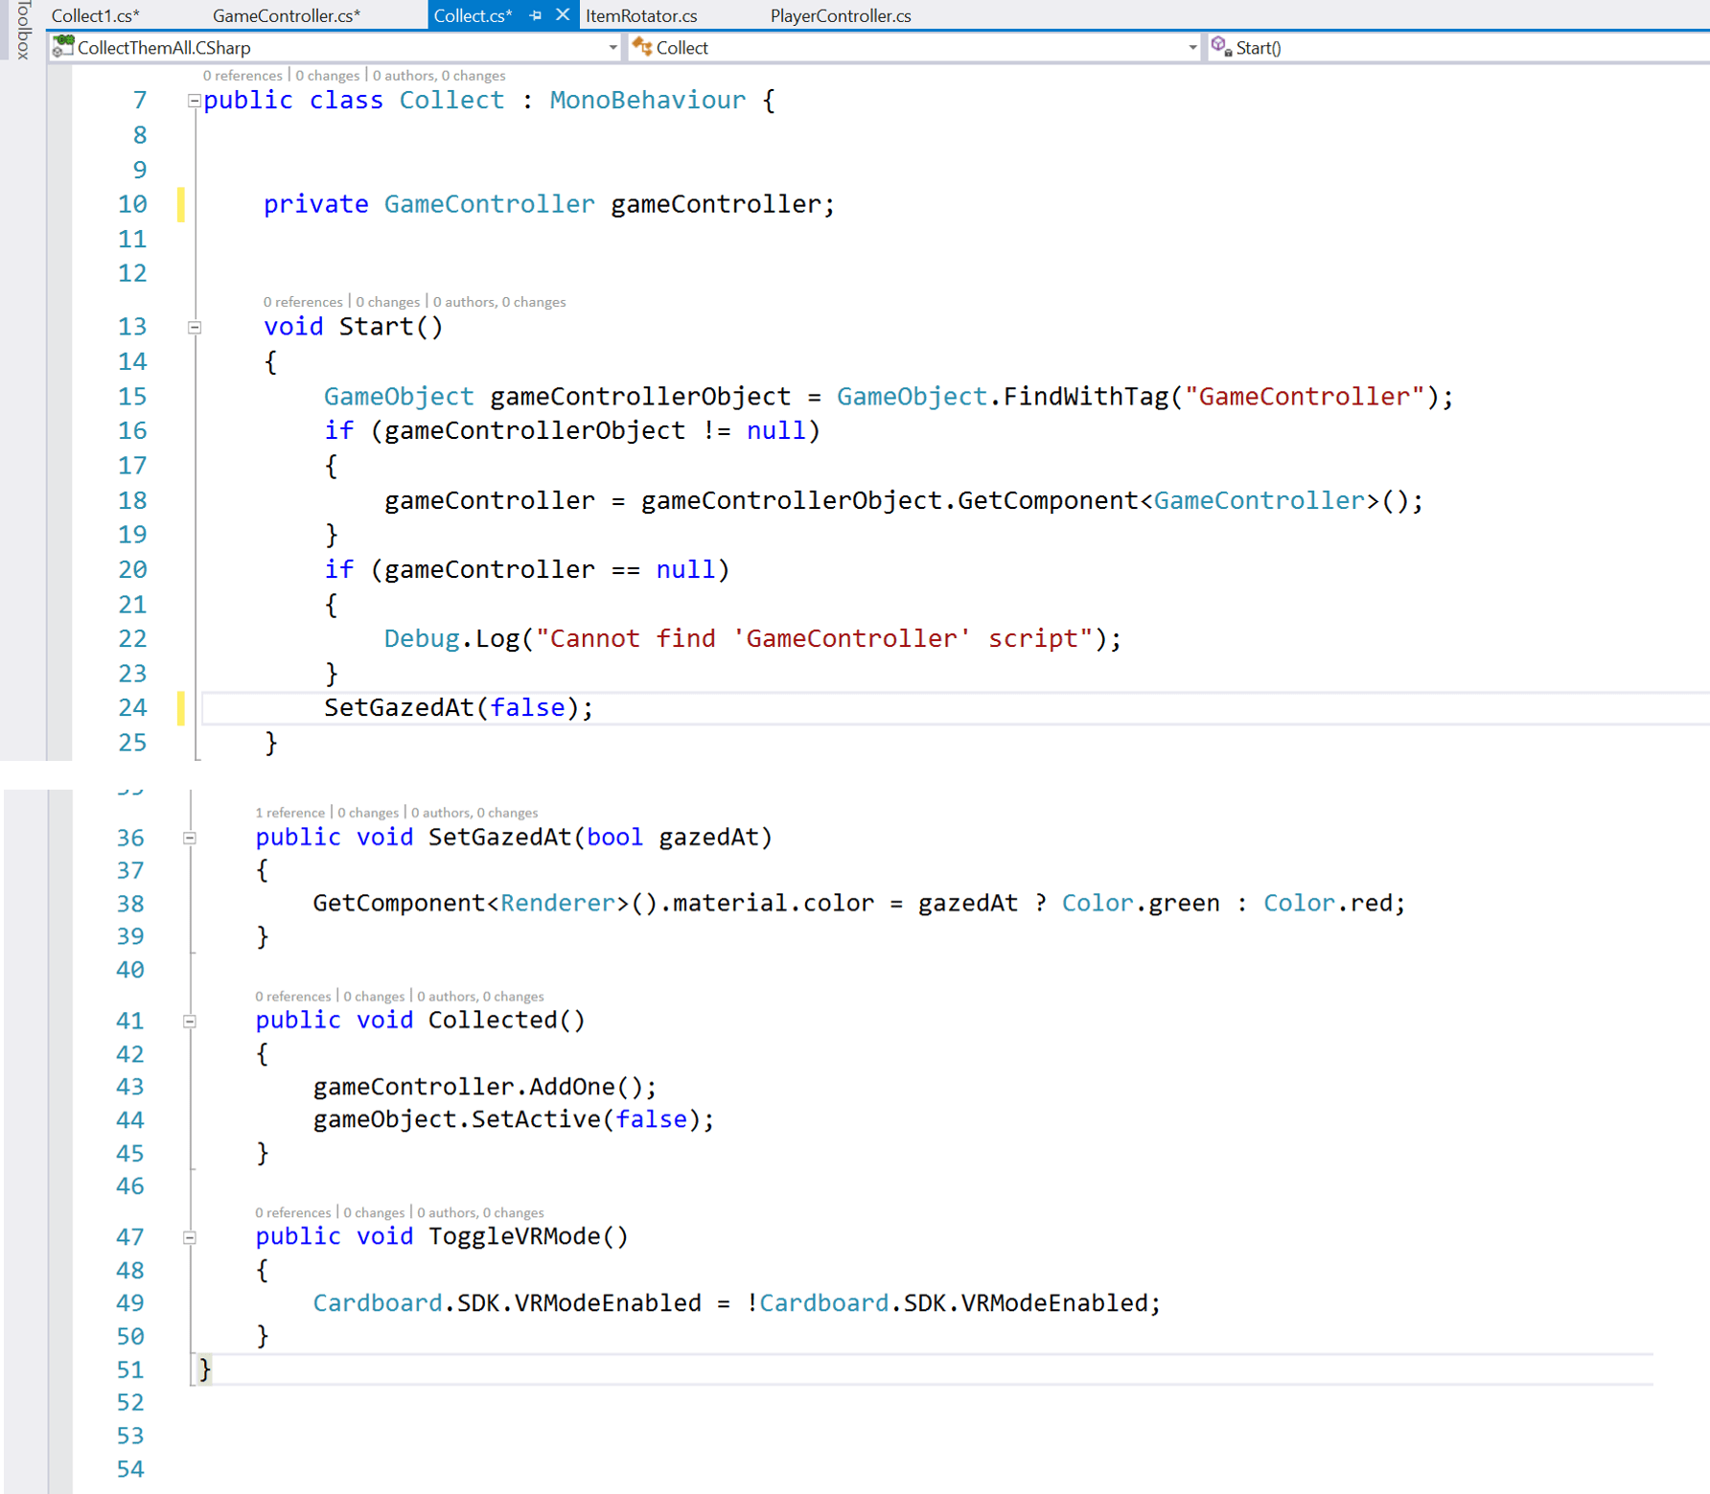
Task: Collapse the Collect class outline region
Action: point(195,101)
